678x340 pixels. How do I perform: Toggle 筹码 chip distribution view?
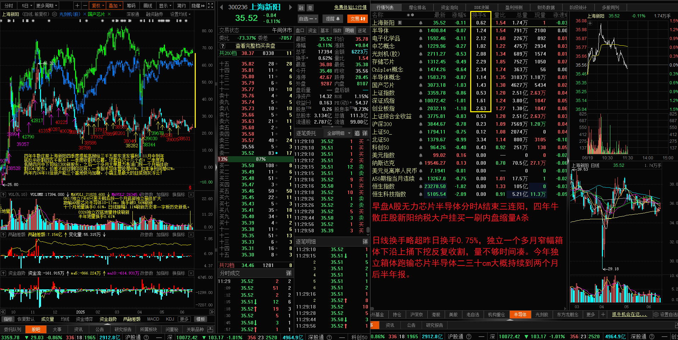tap(131, 6)
